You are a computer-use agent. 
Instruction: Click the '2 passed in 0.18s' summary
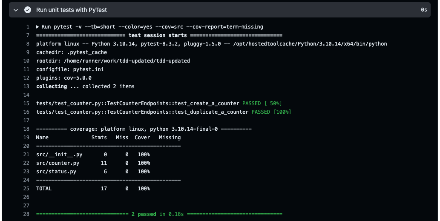point(158,214)
